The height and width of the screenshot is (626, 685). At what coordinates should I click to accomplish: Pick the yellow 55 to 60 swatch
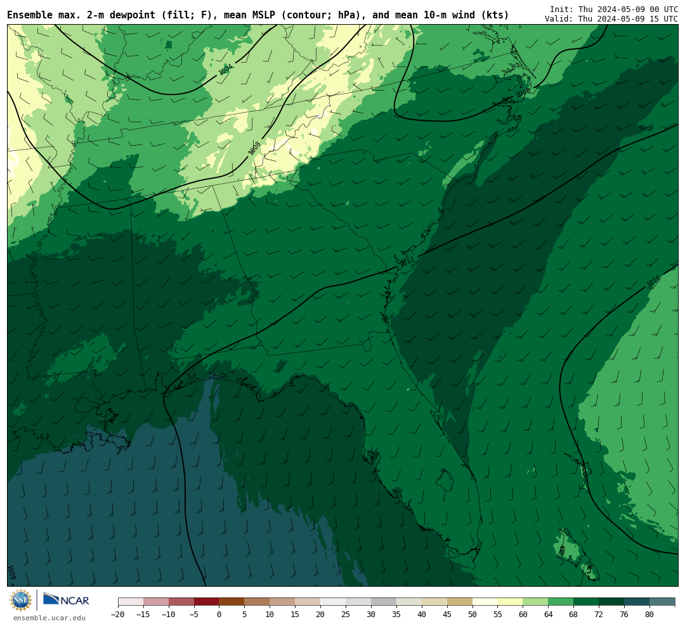(511, 602)
